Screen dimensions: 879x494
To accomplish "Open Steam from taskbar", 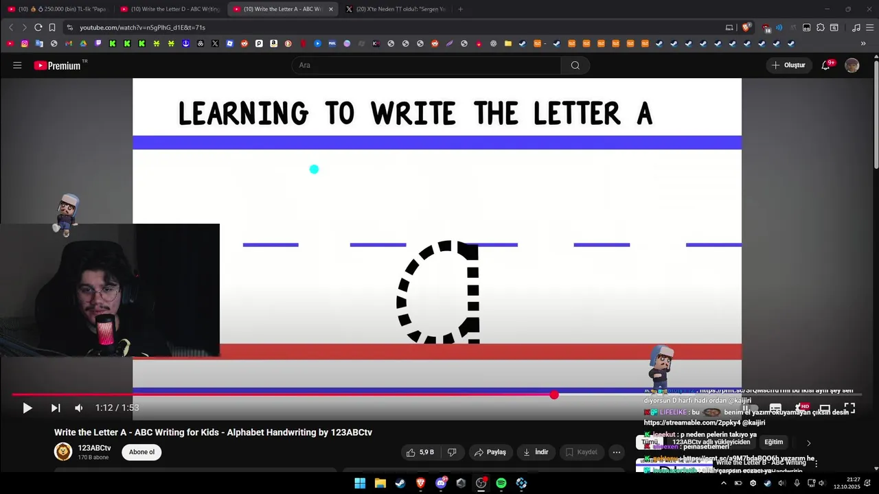I will click(x=400, y=483).
